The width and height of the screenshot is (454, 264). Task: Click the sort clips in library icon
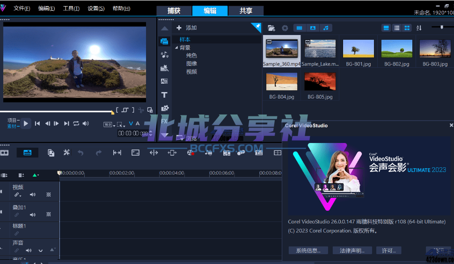[x=419, y=28]
